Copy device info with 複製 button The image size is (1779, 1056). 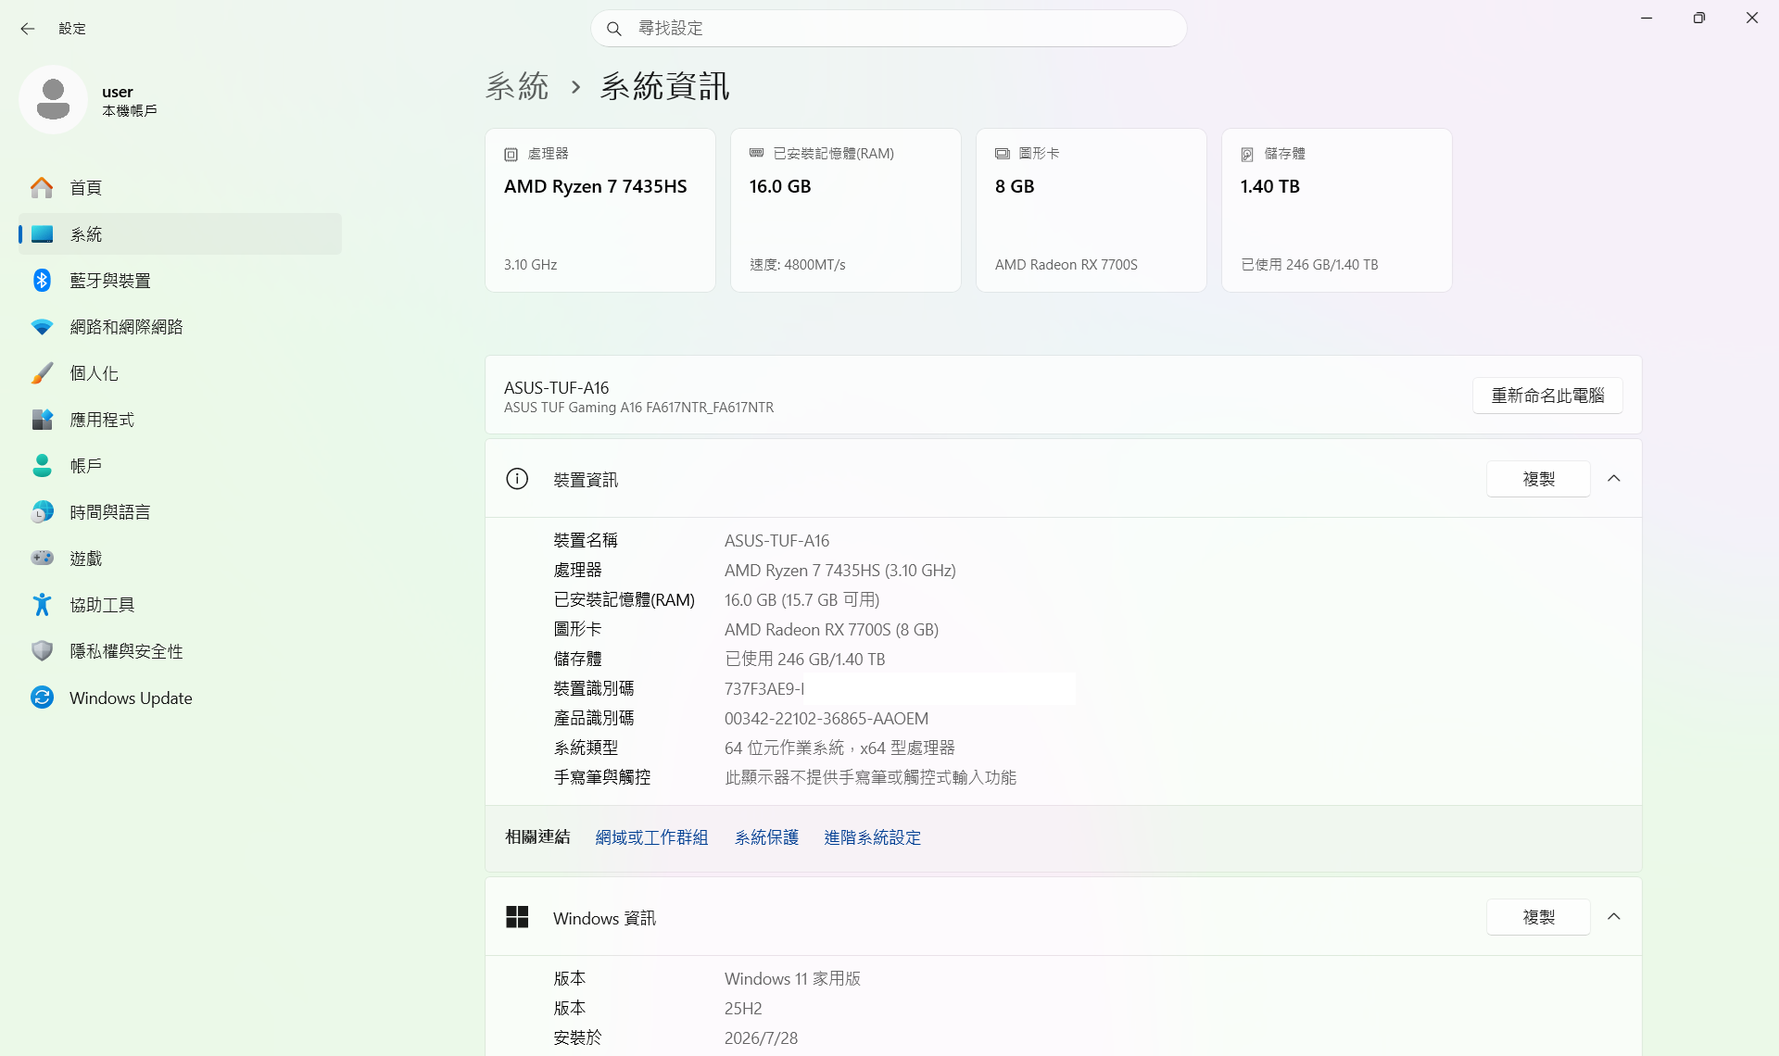[1538, 479]
